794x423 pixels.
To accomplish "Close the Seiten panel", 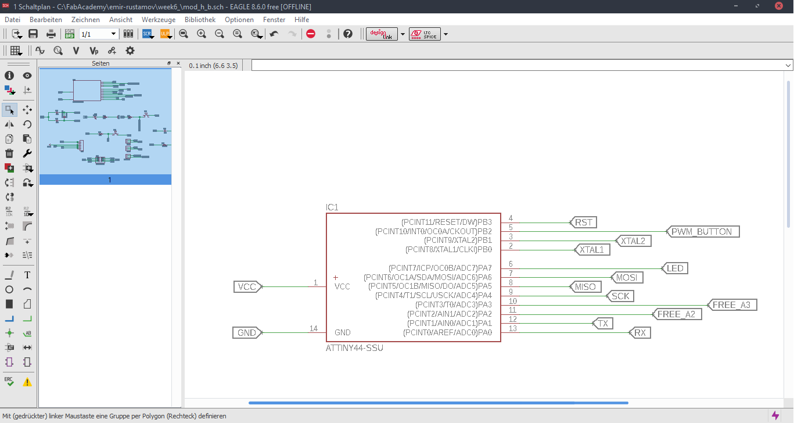I will [x=177, y=63].
